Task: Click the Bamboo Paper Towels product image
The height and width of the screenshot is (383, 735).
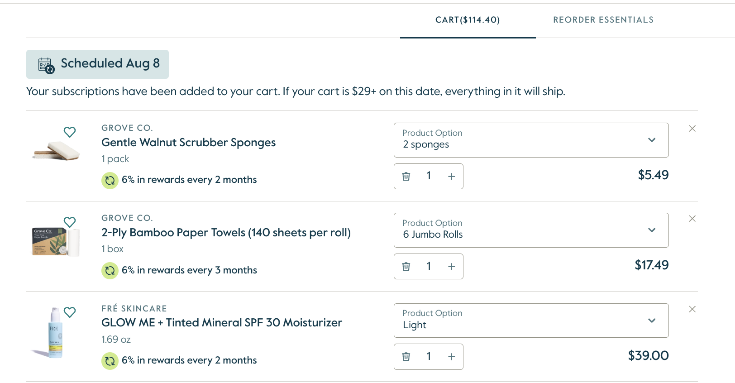Action: [56, 242]
